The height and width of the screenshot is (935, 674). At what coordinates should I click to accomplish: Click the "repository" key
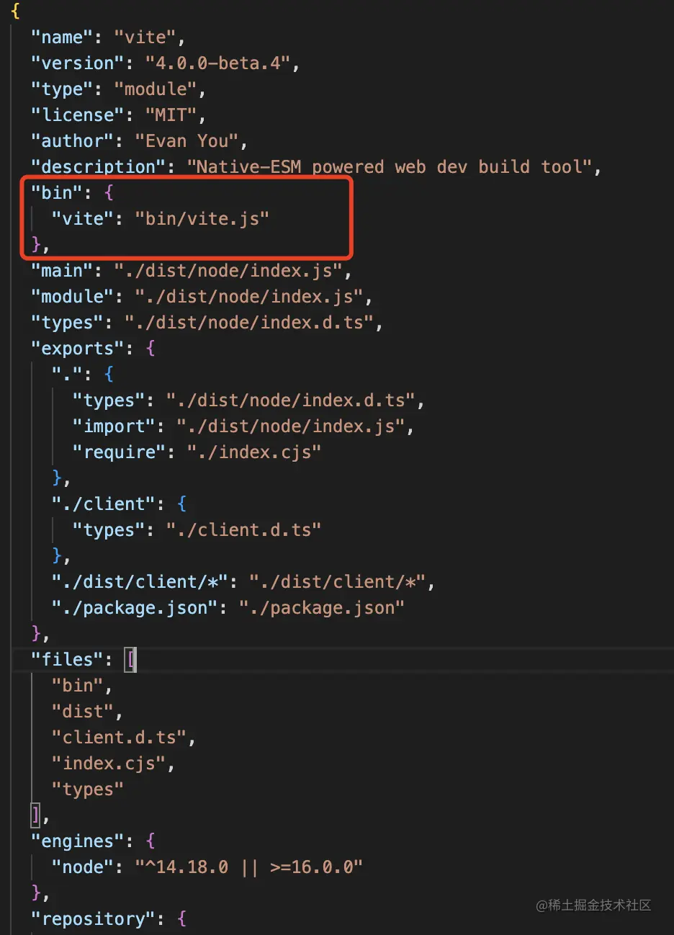coord(94,919)
